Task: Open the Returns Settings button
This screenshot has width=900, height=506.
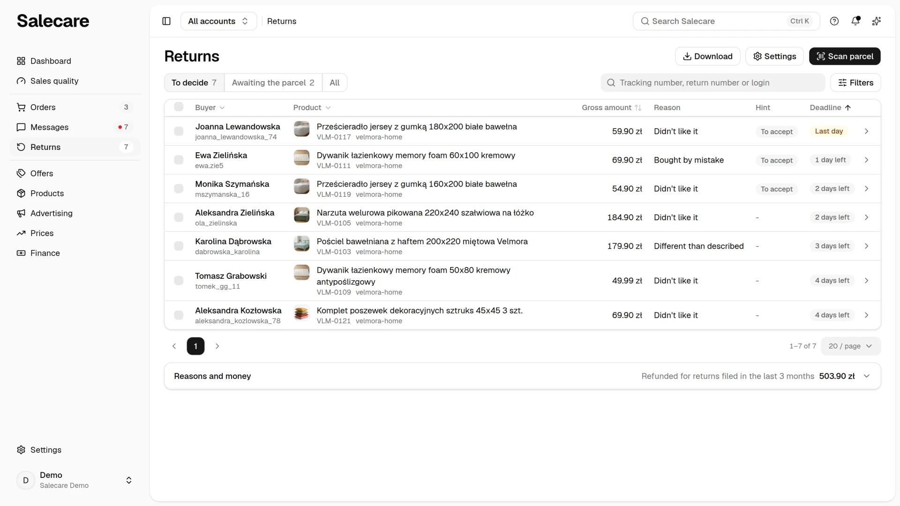Action: 774,56
